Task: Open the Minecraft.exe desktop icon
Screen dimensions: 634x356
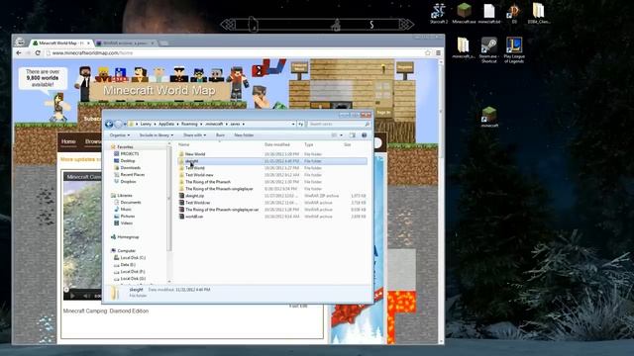Action: pyautogui.click(x=464, y=13)
